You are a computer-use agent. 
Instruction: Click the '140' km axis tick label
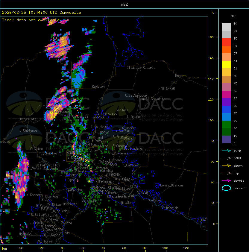tap(211, 79)
